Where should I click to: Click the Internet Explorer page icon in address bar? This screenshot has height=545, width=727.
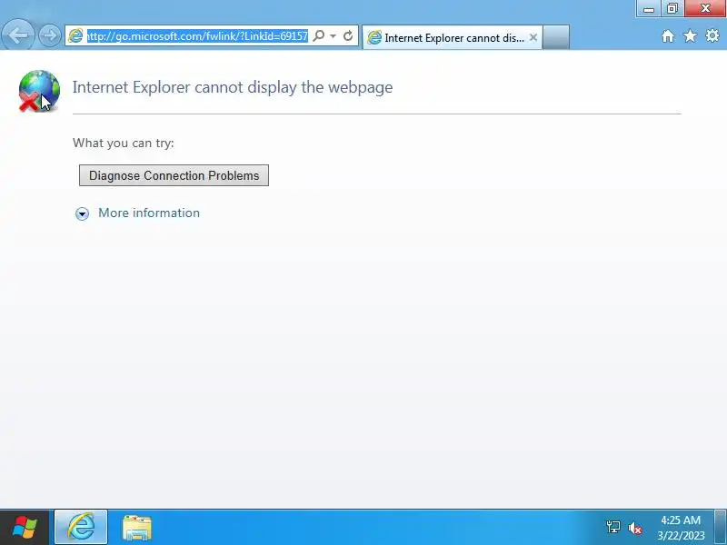pos(75,35)
